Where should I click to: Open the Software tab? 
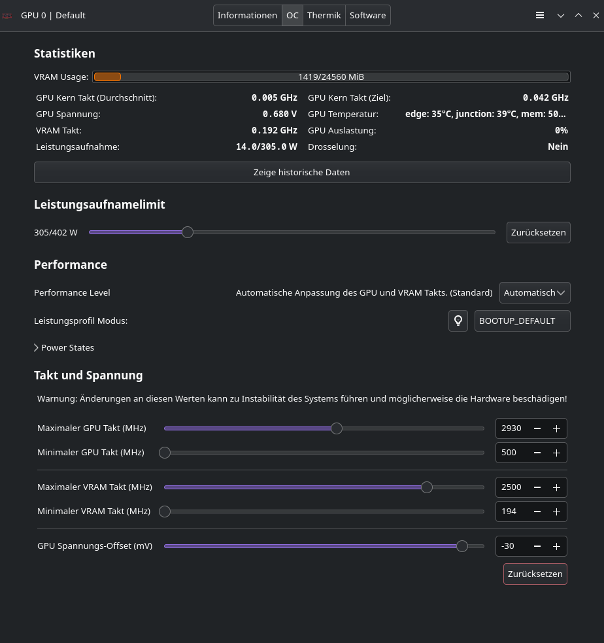[367, 15]
